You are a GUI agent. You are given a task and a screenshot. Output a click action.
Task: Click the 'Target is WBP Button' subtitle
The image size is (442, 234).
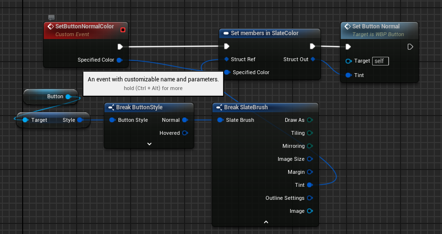tap(378, 34)
